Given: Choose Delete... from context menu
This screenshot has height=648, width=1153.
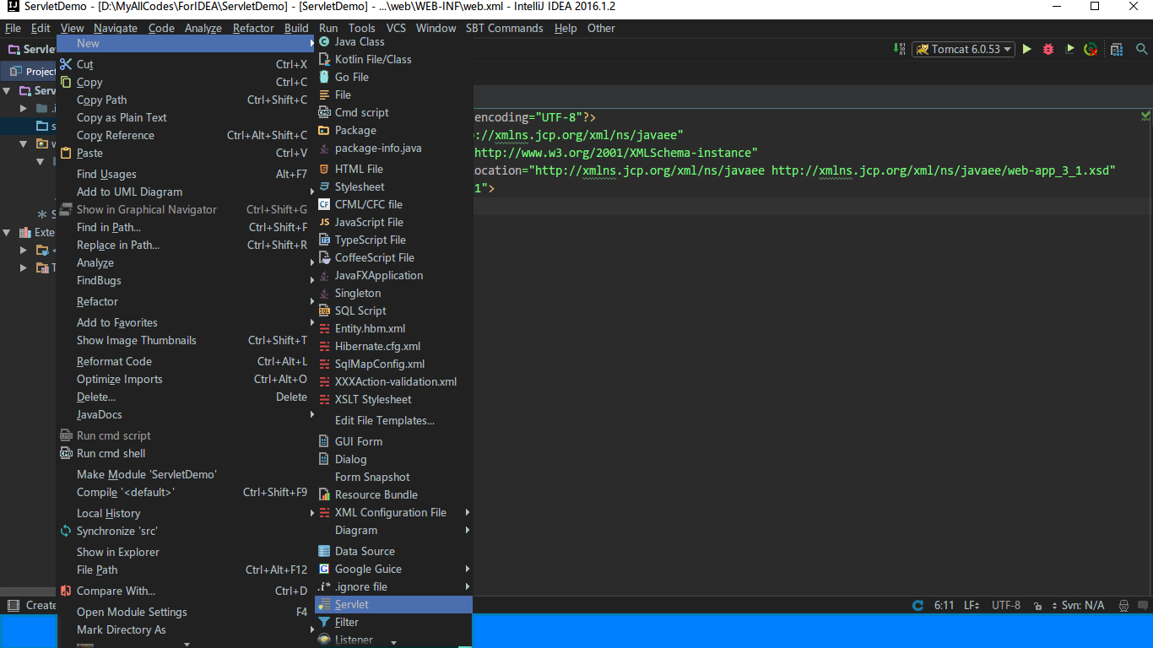Looking at the screenshot, I should tap(185, 397).
